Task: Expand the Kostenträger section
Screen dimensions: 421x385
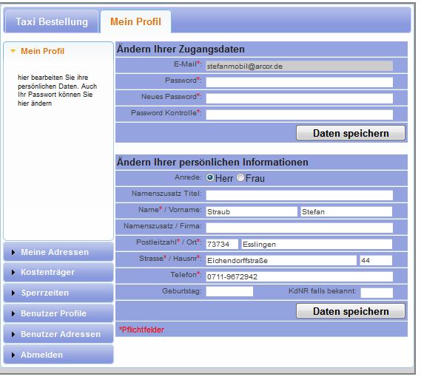Action: [x=58, y=272]
